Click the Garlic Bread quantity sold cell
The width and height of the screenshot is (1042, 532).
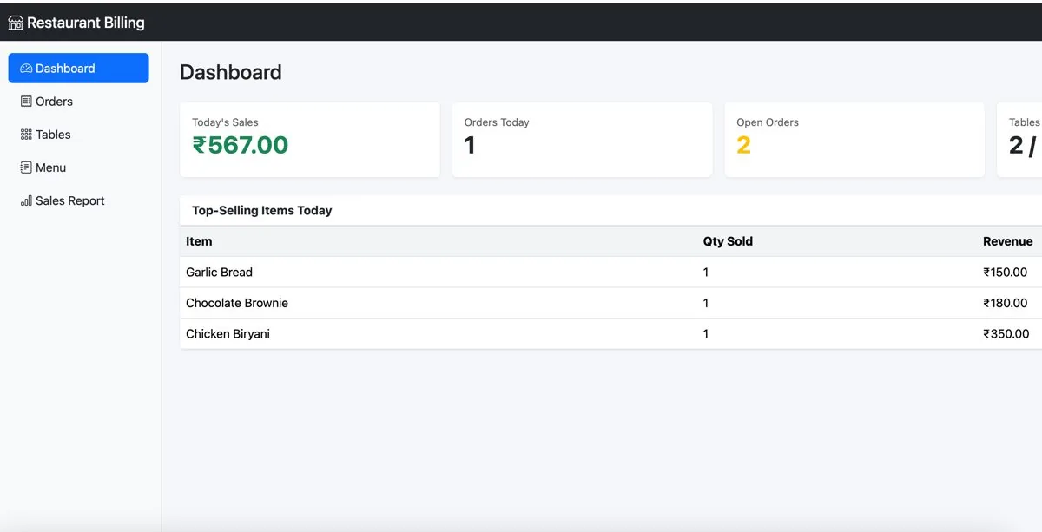pos(706,273)
